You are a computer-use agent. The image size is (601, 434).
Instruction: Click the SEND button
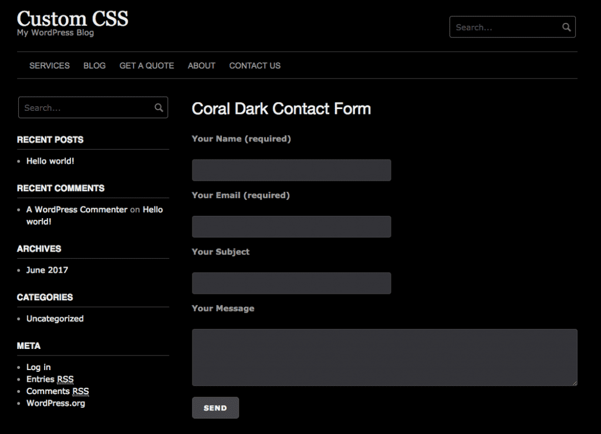pyautogui.click(x=215, y=408)
